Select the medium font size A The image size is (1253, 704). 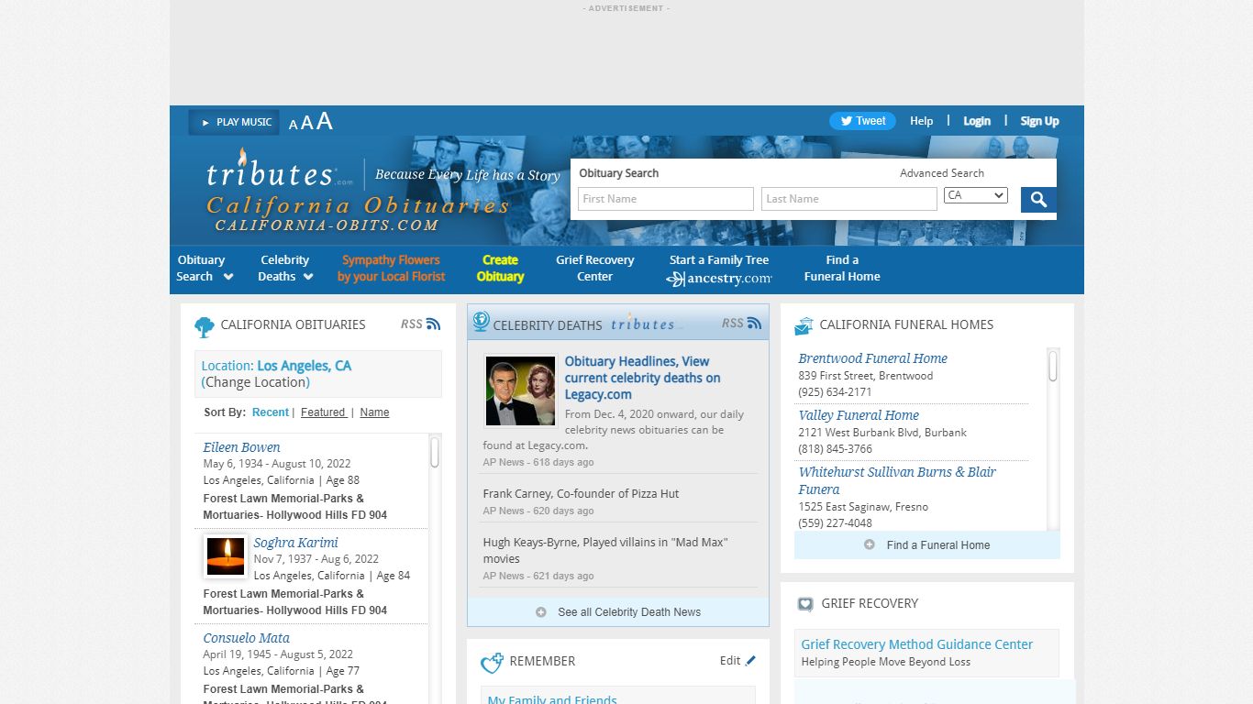click(307, 123)
